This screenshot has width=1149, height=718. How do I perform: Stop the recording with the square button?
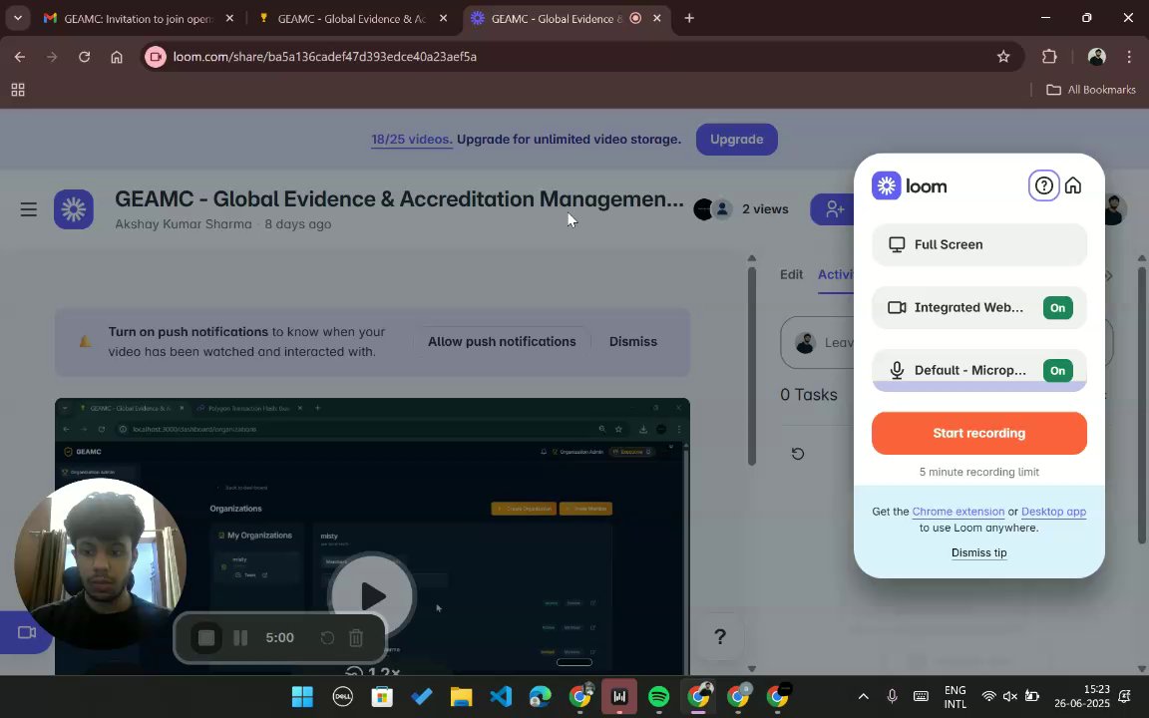[206, 637]
